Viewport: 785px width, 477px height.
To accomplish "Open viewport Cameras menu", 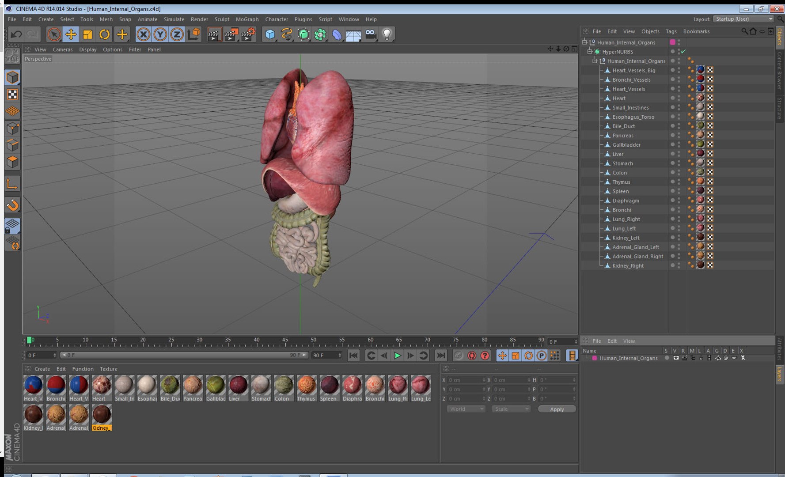I will (62, 49).
